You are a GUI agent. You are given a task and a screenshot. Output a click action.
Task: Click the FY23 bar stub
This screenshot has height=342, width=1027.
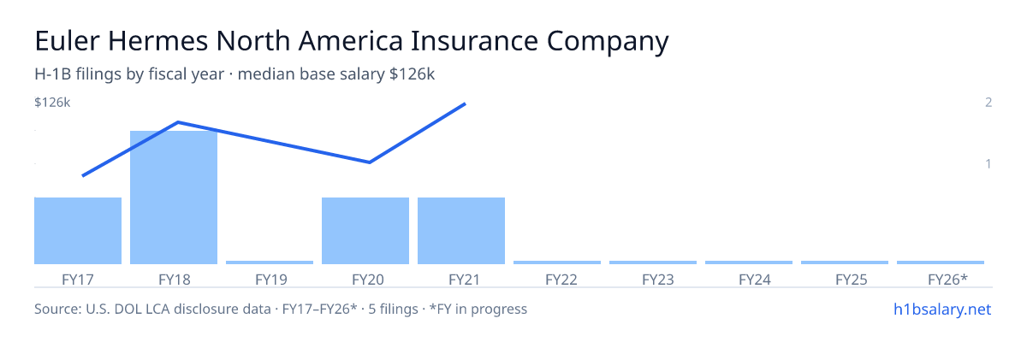(x=653, y=262)
